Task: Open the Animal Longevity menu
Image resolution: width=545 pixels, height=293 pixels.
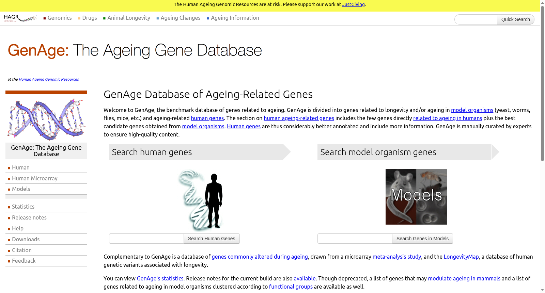Action: (127, 18)
